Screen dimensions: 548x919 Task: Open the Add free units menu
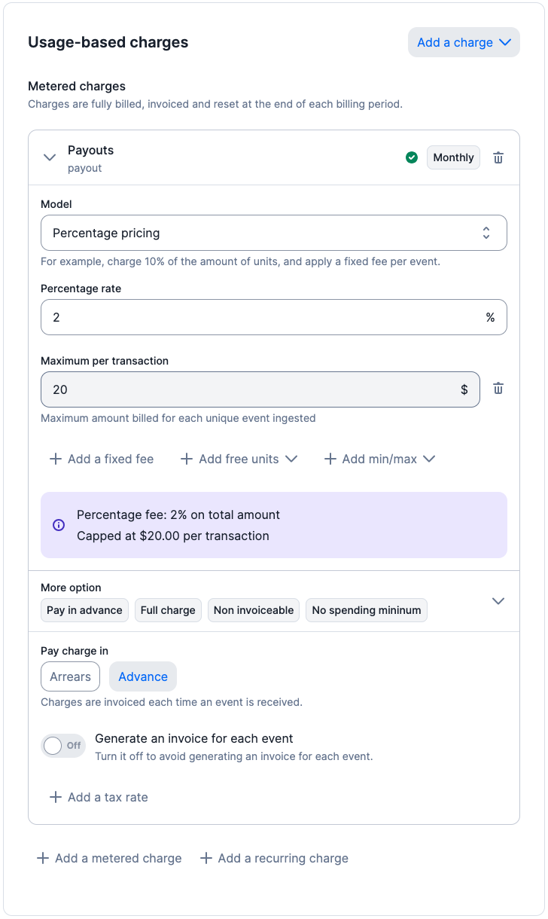click(x=239, y=459)
